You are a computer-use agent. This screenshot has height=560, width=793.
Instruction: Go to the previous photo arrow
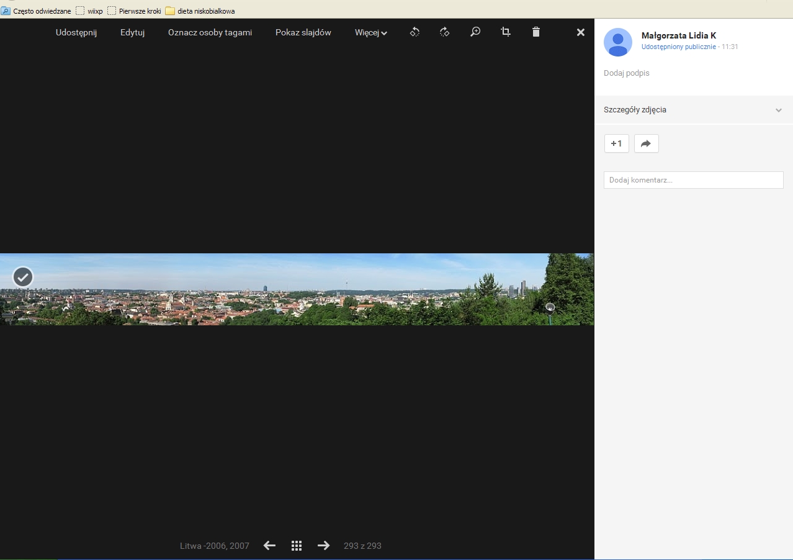click(x=269, y=546)
